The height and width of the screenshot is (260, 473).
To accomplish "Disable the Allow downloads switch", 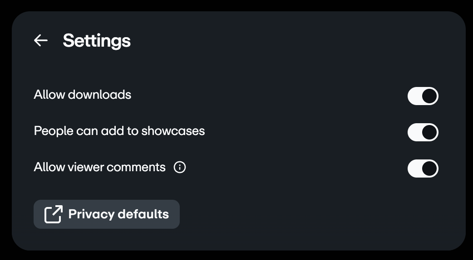I will [423, 96].
